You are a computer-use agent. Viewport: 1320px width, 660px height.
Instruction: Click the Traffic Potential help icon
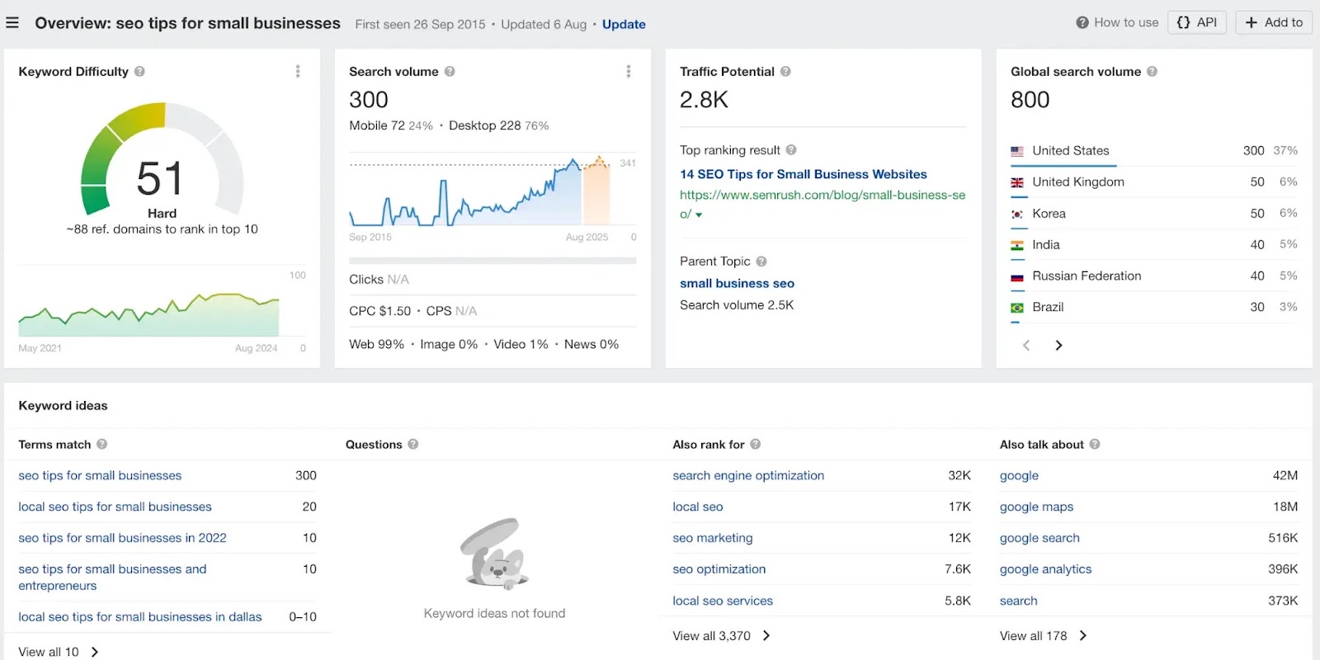pos(785,72)
